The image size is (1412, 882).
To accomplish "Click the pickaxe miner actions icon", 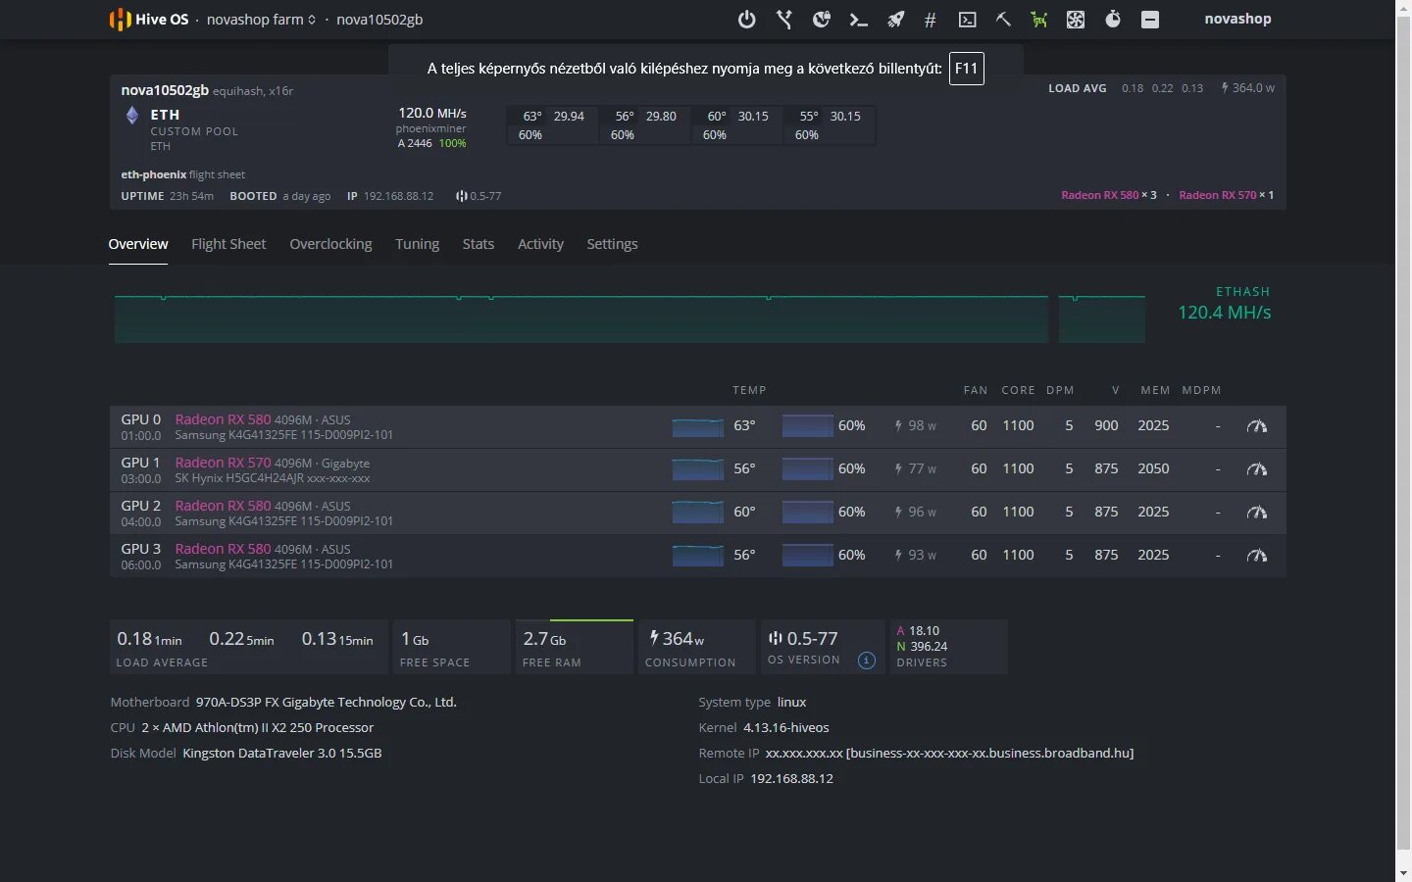I will 1003,19.
